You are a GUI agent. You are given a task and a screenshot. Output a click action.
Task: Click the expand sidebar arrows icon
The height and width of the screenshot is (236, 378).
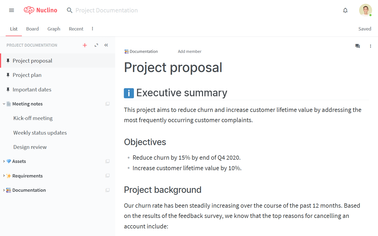(96, 45)
